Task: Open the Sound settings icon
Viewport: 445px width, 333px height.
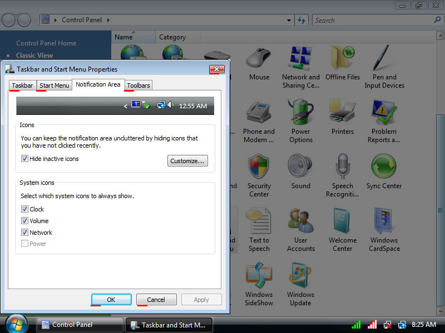Action: pos(300,168)
